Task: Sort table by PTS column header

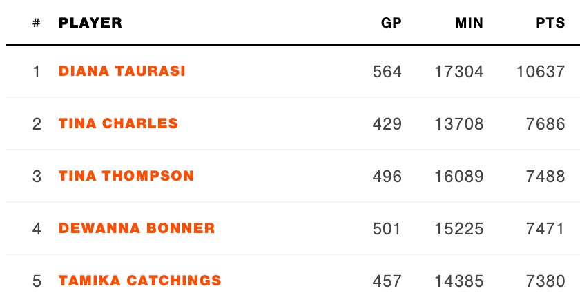Action: point(550,23)
